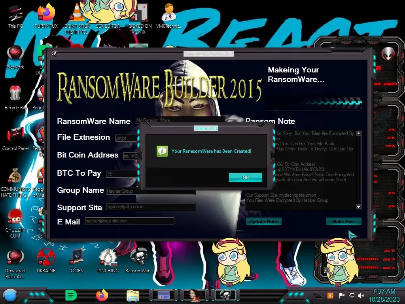Open the OOPS desktop icon
Image resolution: width=405 pixels, height=304 pixels.
click(77, 261)
